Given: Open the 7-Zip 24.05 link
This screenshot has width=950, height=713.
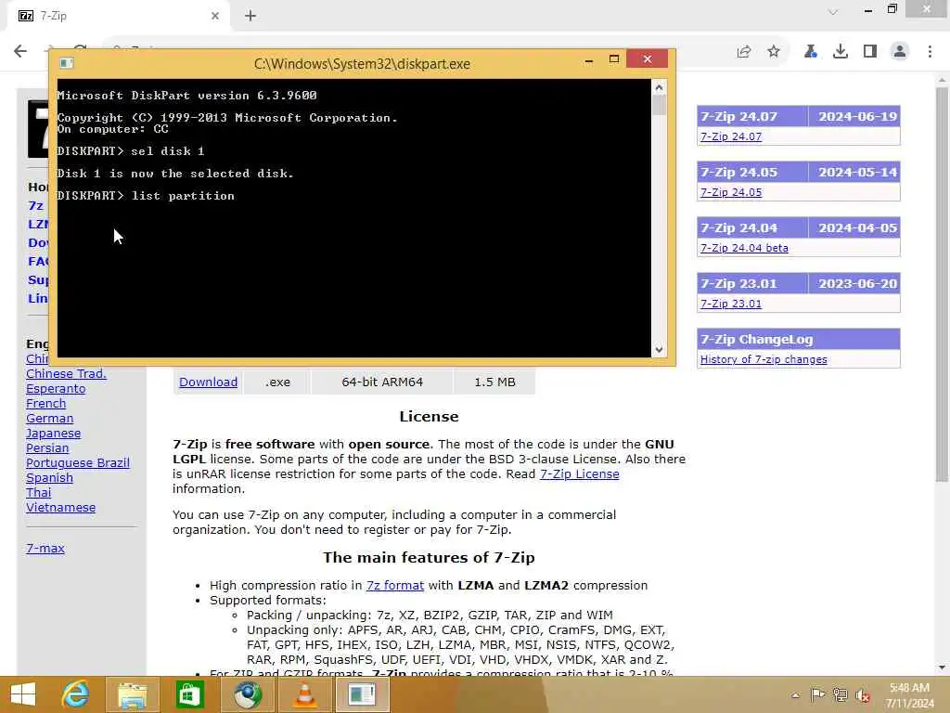Looking at the screenshot, I should pyautogui.click(x=731, y=192).
